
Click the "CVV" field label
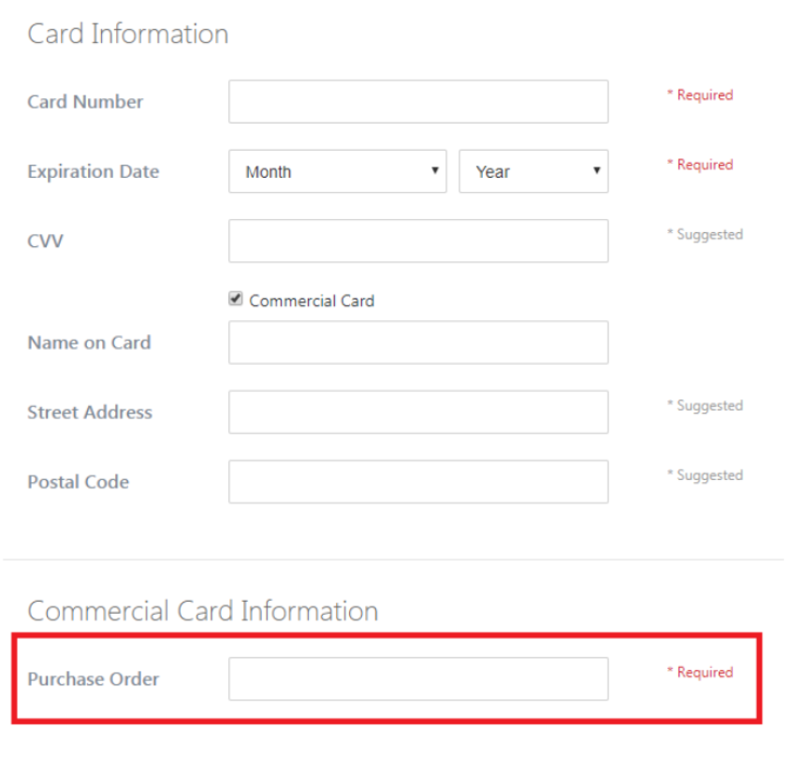coord(45,241)
